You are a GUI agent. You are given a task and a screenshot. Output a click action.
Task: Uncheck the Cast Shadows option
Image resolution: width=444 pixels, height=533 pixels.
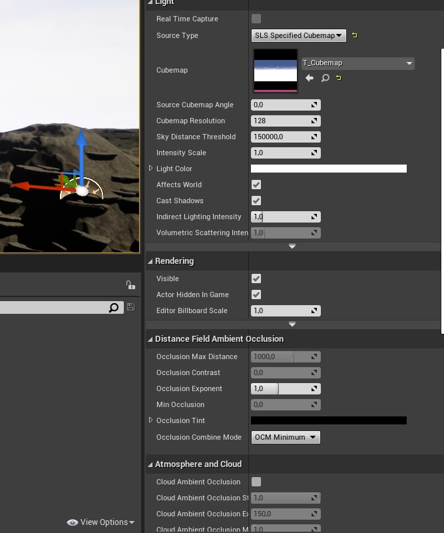click(256, 201)
